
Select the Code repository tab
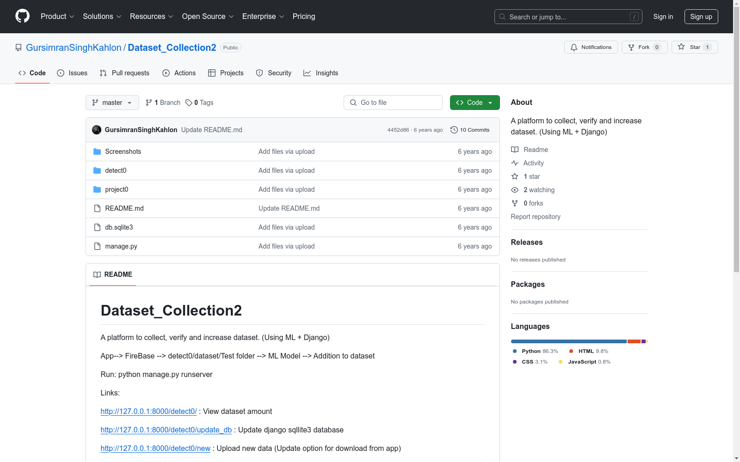(32, 73)
